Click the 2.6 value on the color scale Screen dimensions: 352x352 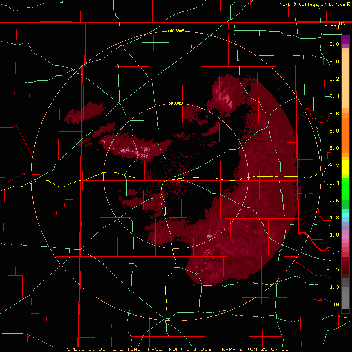[x=334, y=201]
